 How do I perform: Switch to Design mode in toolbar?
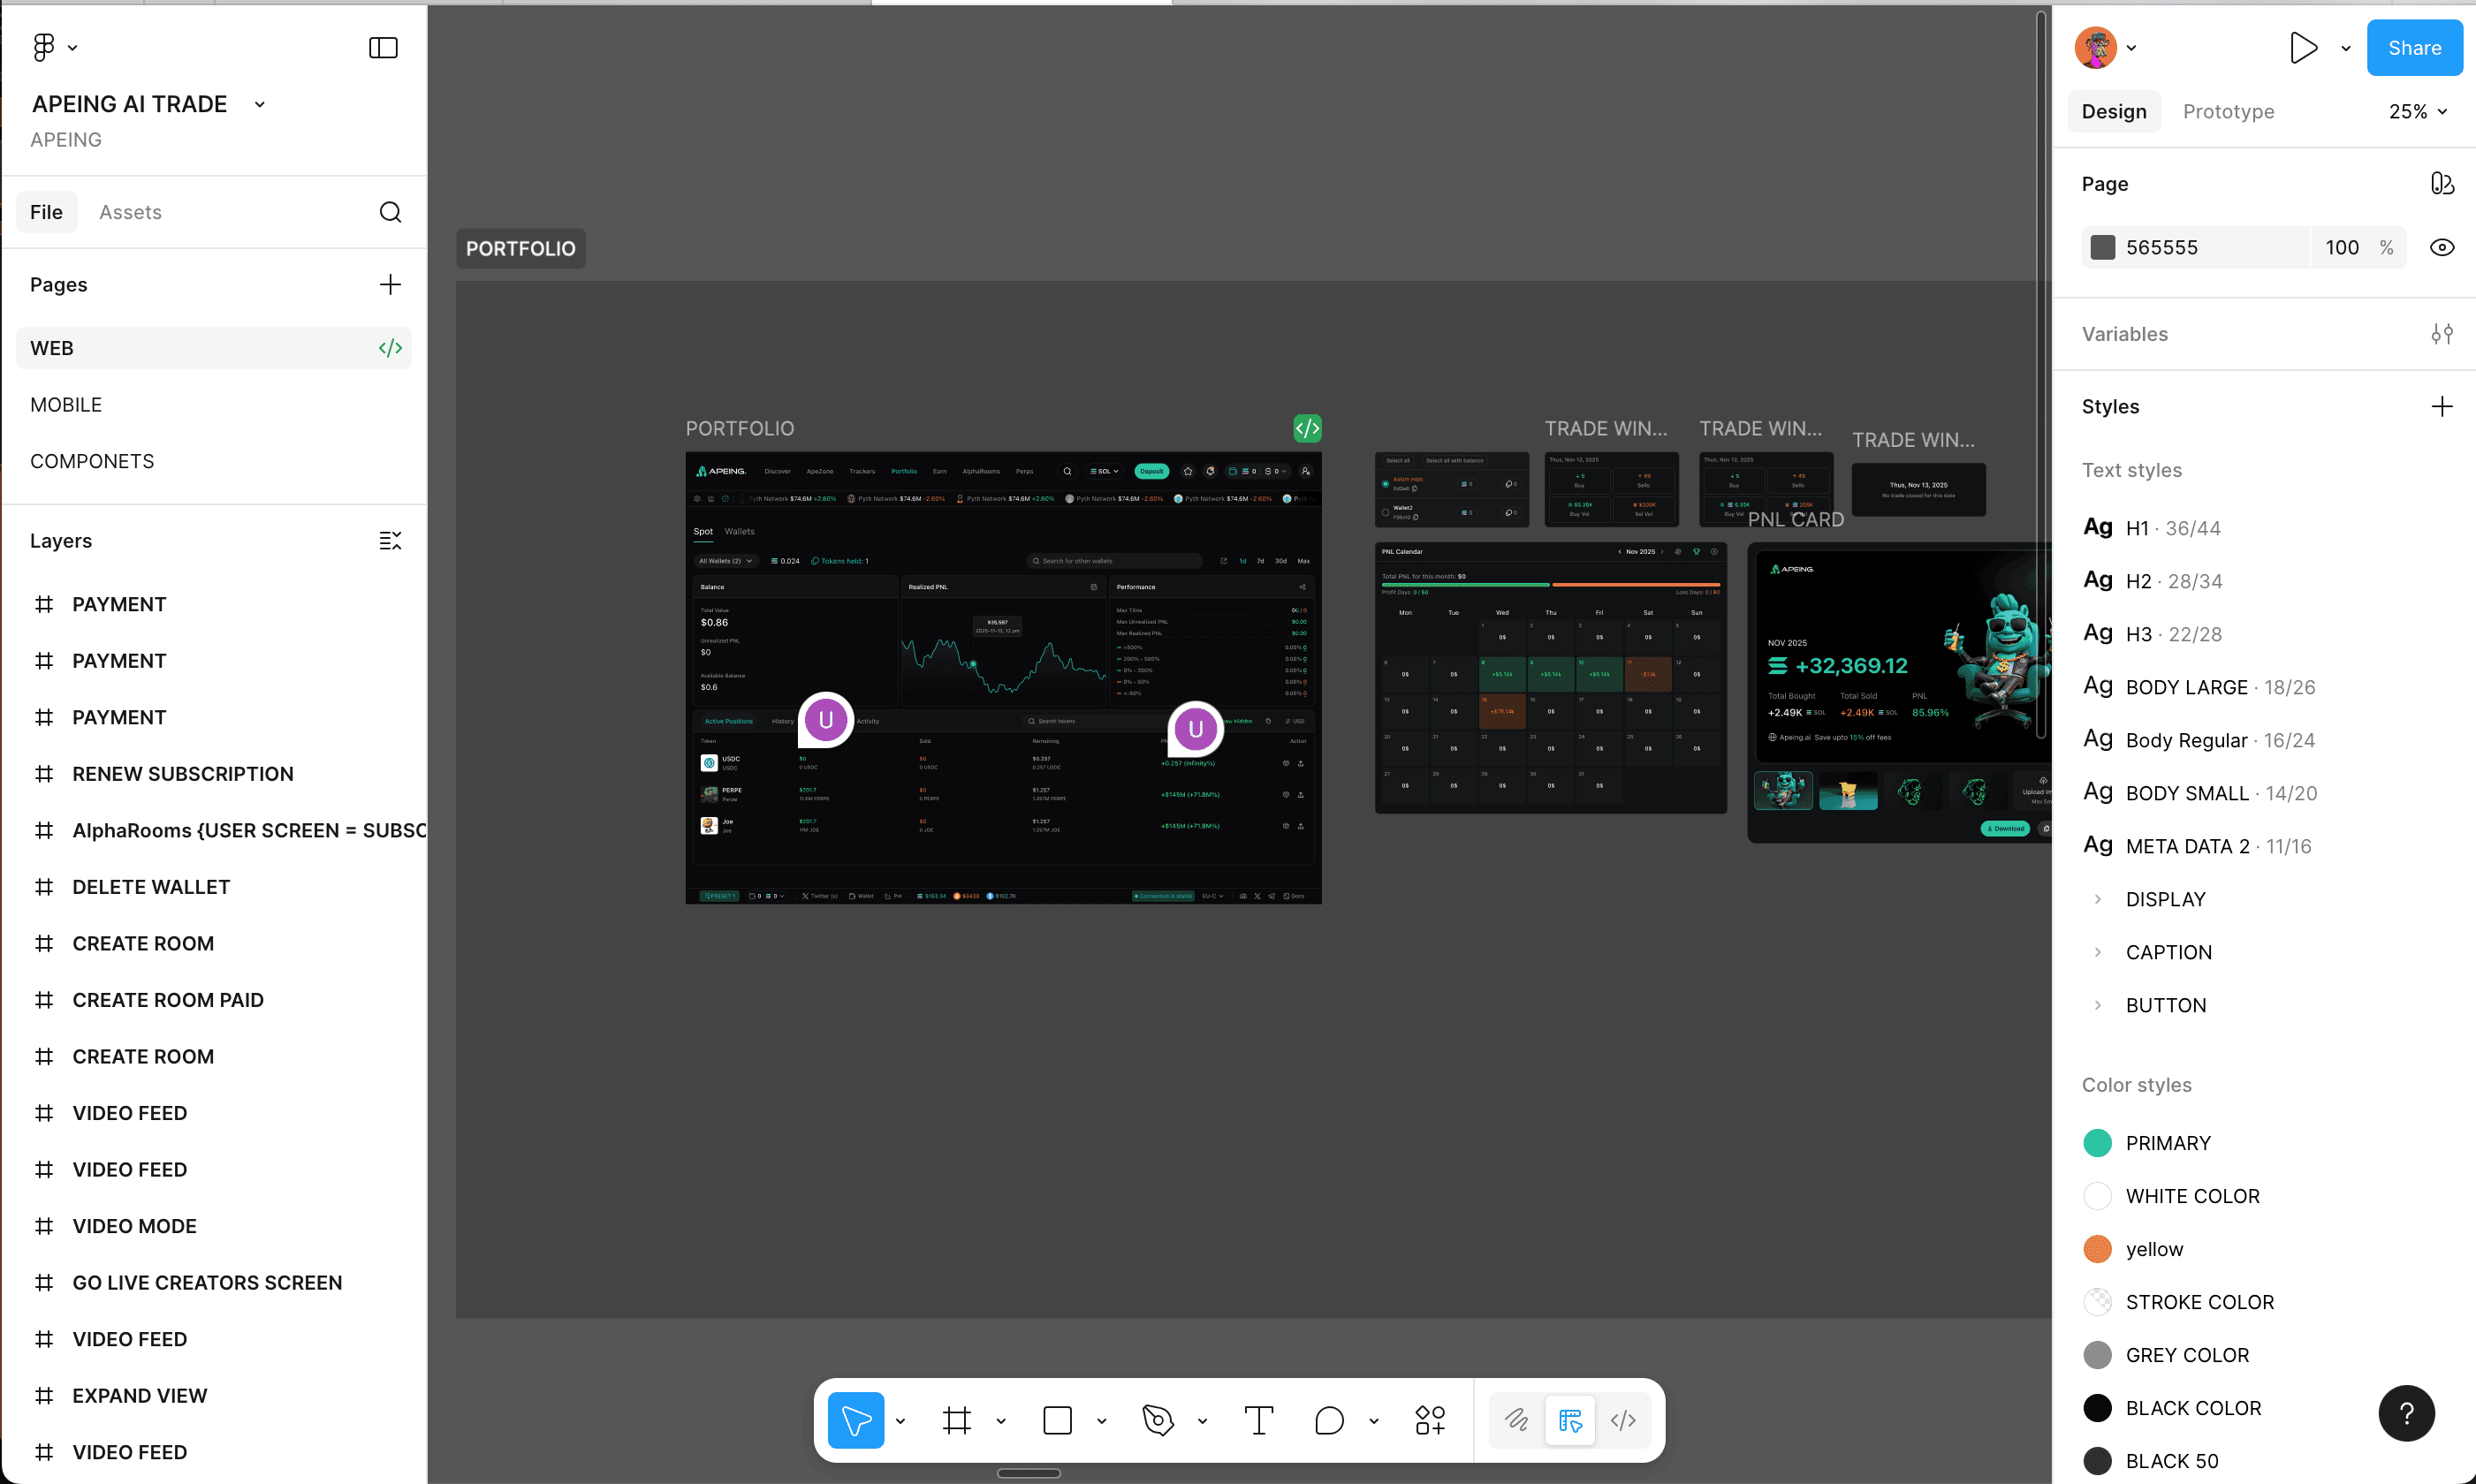pos(1569,1420)
